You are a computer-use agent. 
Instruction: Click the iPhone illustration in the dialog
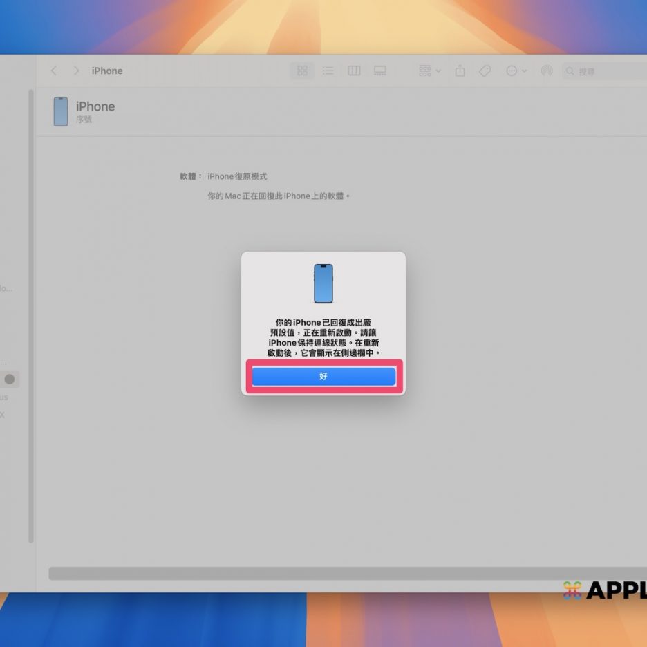pyautogui.click(x=323, y=283)
